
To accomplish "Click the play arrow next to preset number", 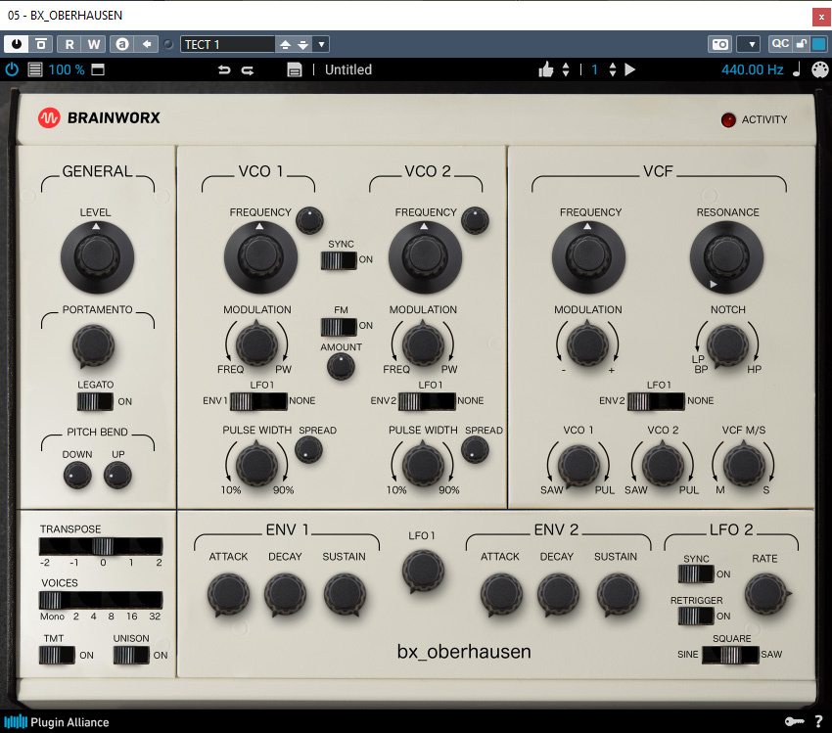I will [x=629, y=69].
